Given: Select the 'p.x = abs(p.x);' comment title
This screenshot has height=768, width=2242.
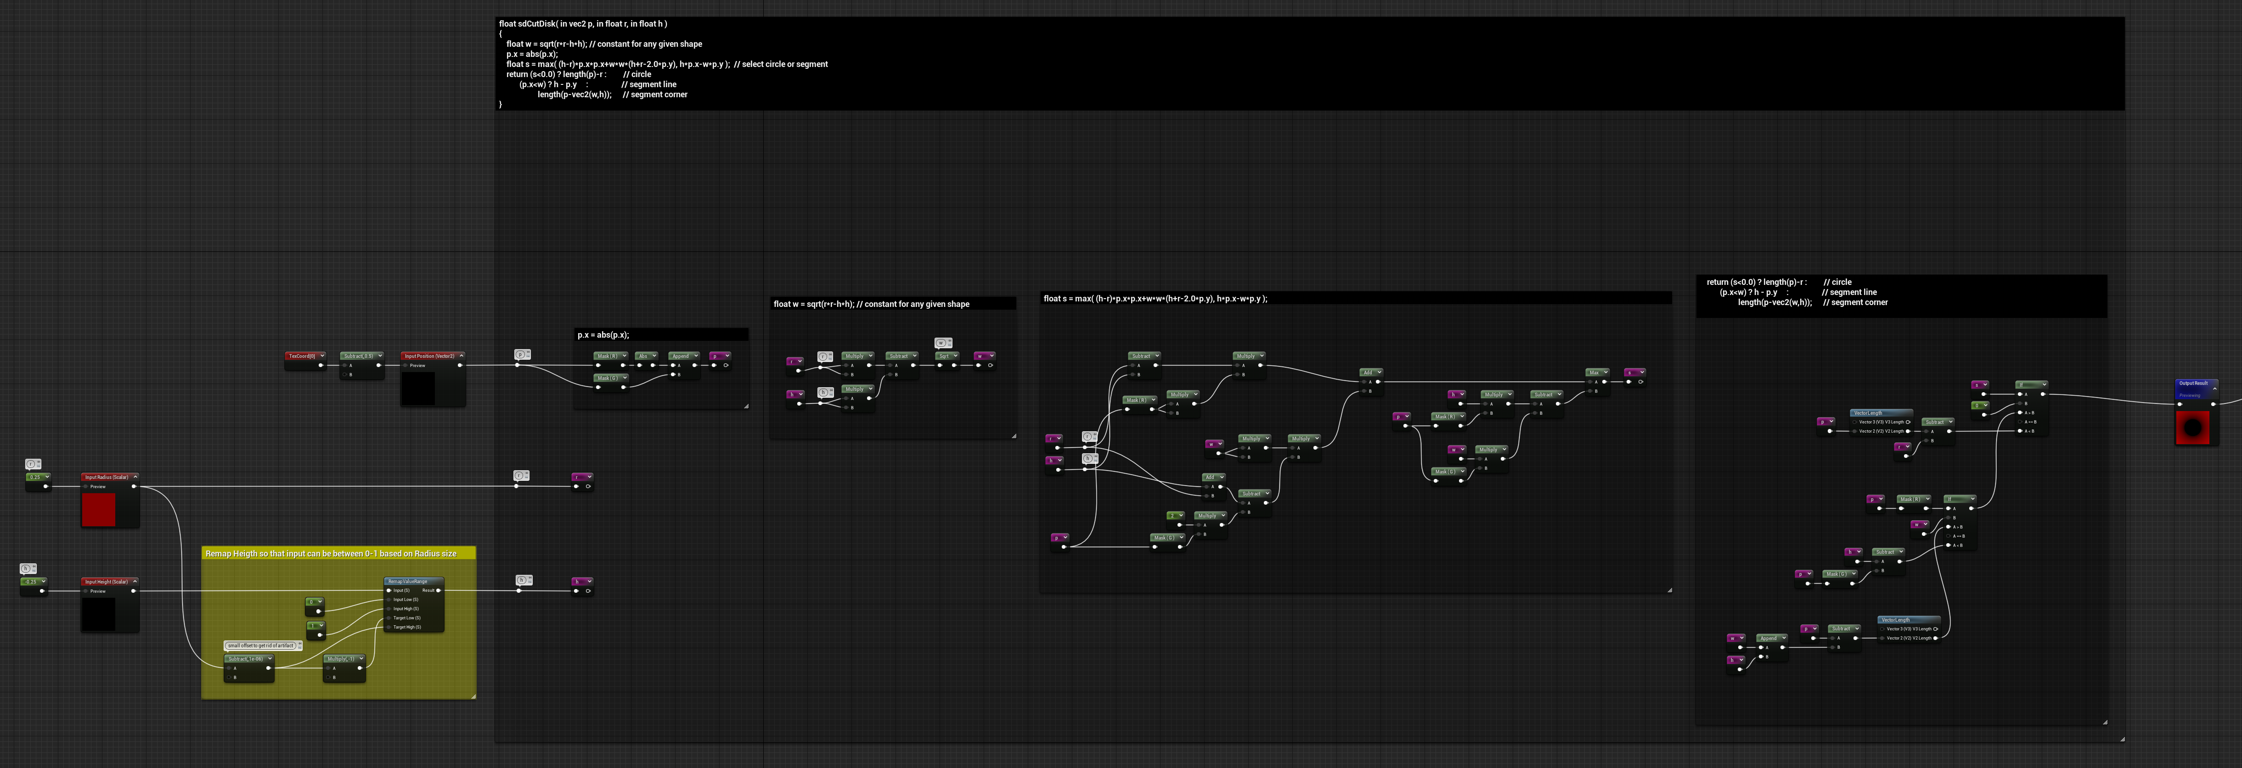Looking at the screenshot, I should pos(661,335).
